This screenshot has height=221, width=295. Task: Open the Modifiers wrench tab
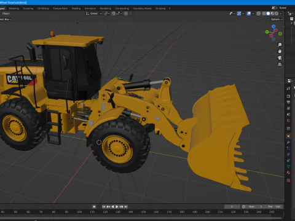click(x=288, y=142)
